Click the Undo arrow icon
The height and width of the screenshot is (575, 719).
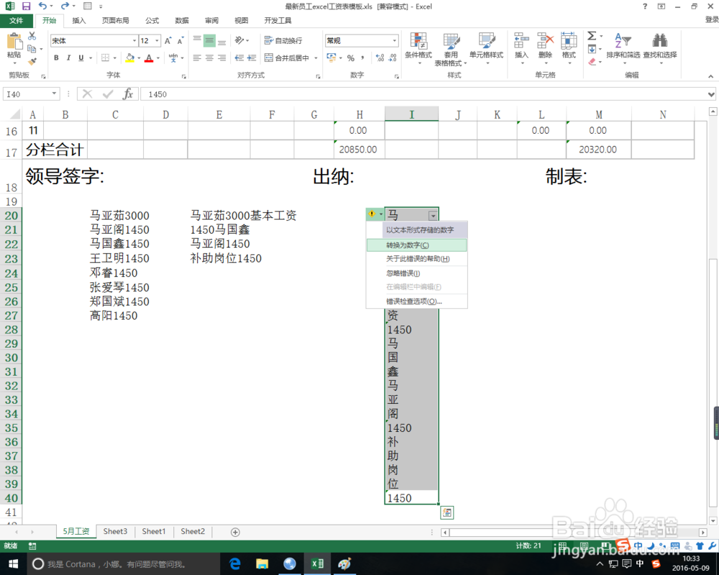[42, 6]
